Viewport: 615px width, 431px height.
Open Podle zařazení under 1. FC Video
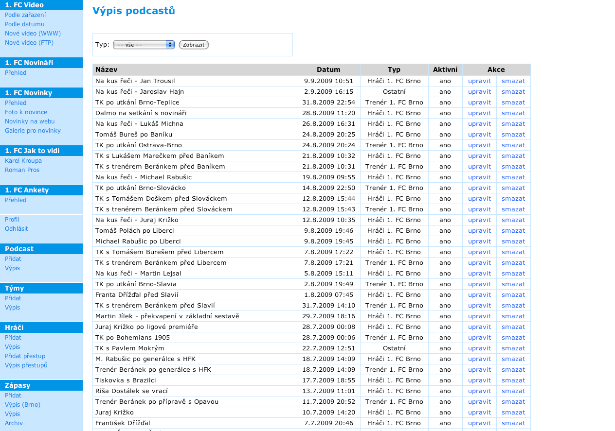25,15
